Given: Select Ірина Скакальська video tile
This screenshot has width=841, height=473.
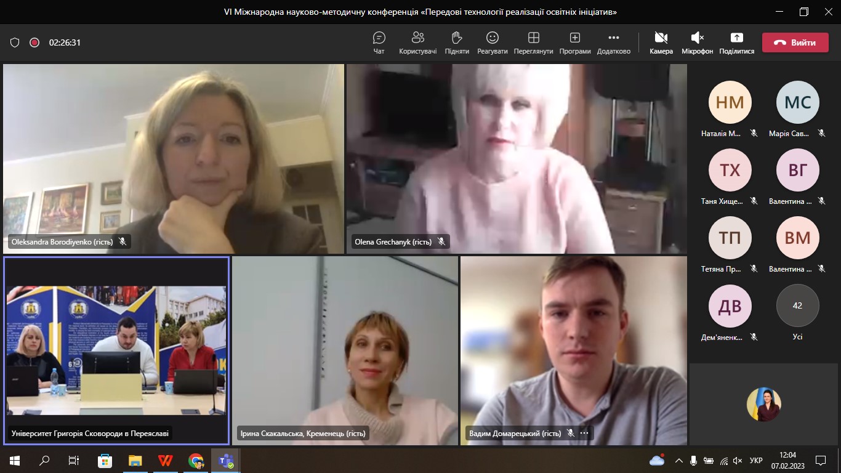Looking at the screenshot, I should click(x=345, y=350).
